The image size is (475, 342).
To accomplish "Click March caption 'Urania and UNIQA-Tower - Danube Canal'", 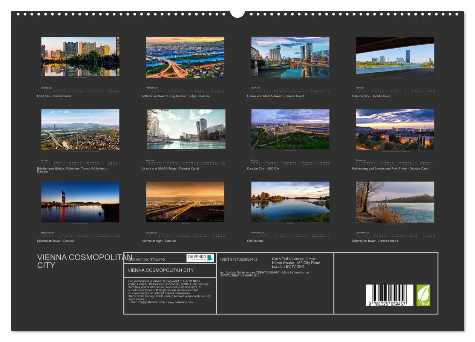I will point(275,96).
